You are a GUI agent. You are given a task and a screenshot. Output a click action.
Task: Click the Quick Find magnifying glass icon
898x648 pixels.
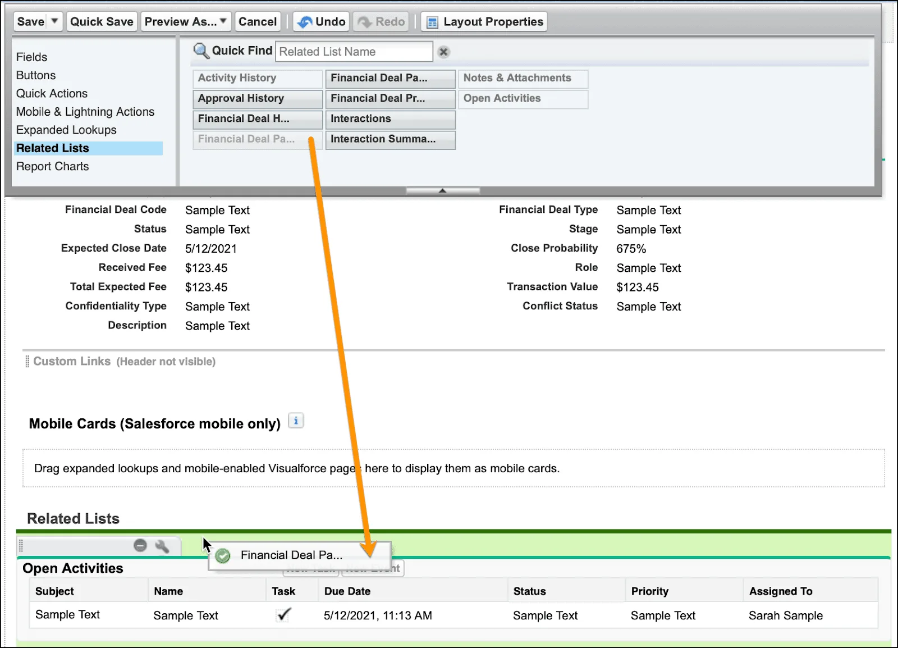[x=200, y=50]
